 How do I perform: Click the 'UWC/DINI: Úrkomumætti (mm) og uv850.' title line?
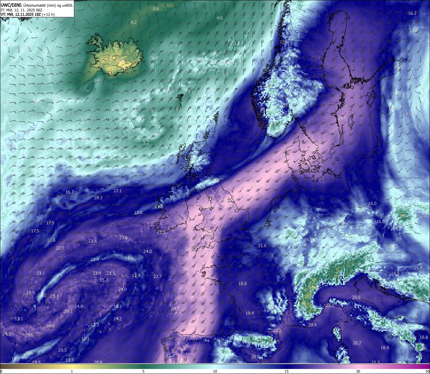click(x=37, y=5)
